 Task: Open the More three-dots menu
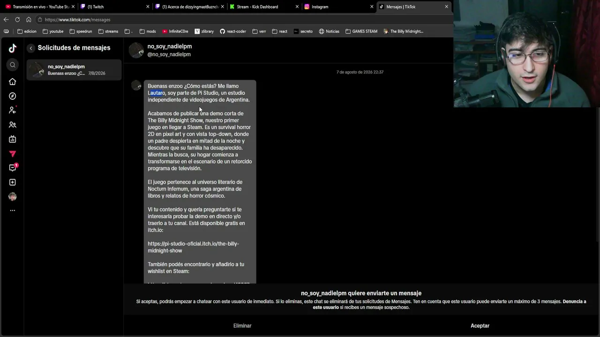[x=13, y=211]
